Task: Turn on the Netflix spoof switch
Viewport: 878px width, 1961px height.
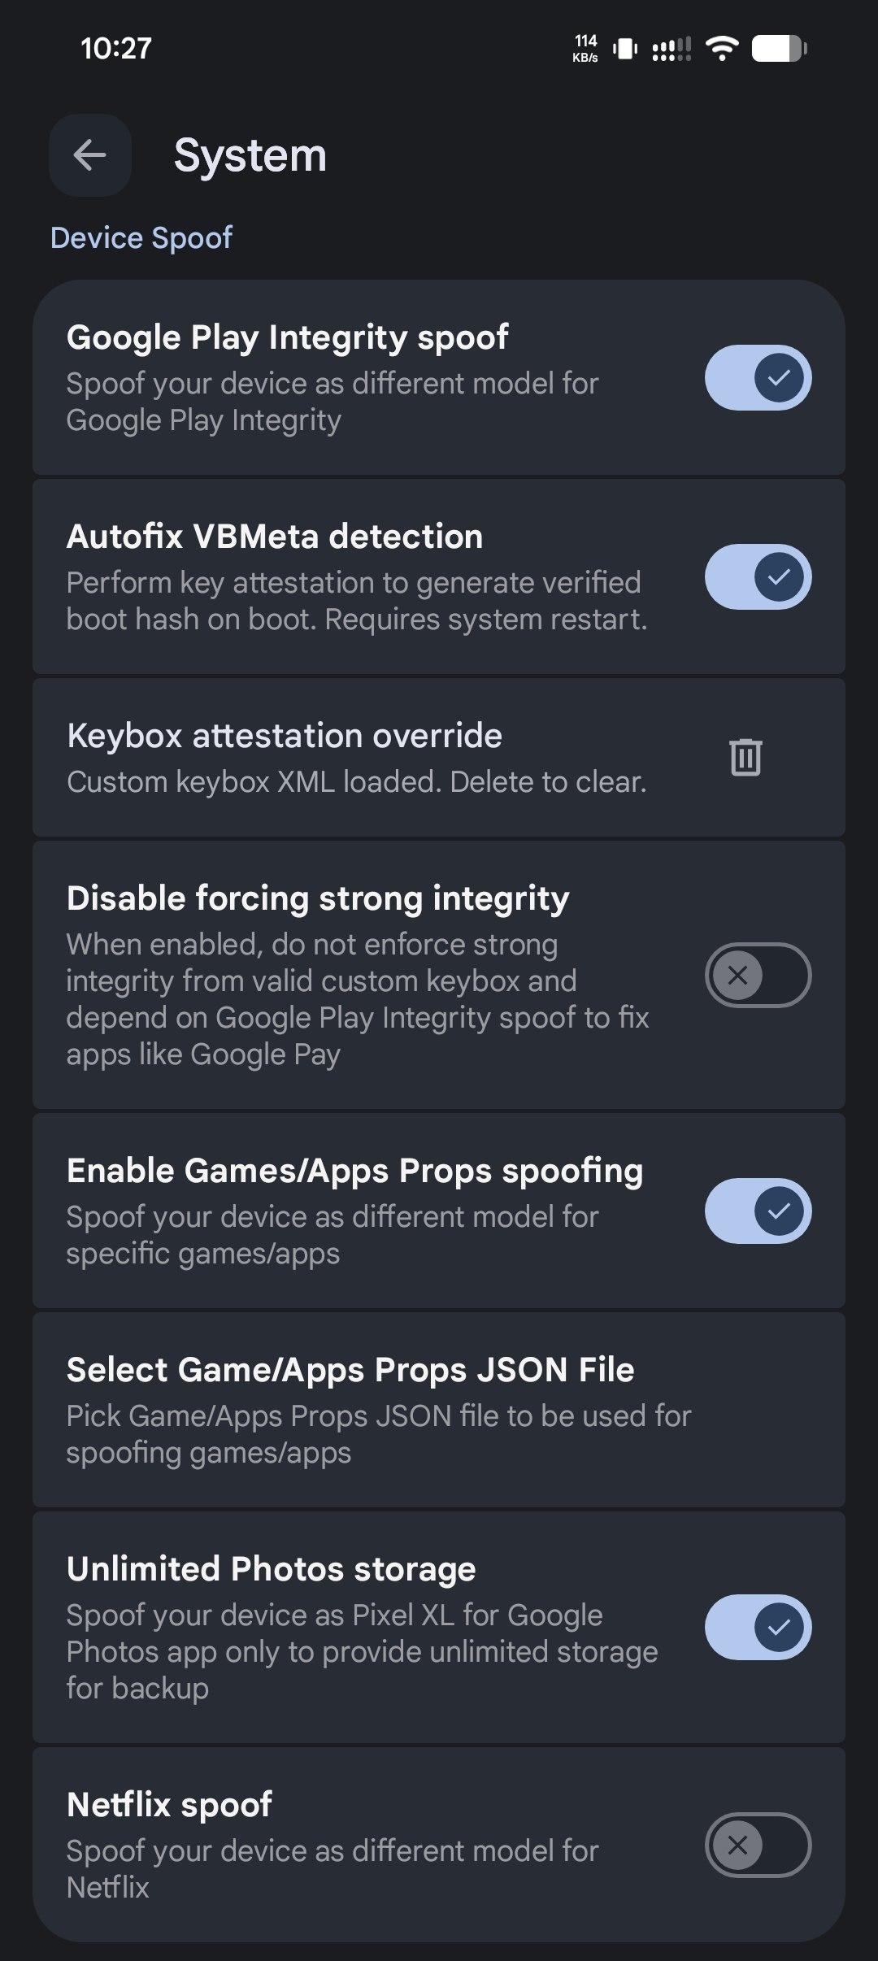Action: [758, 1845]
